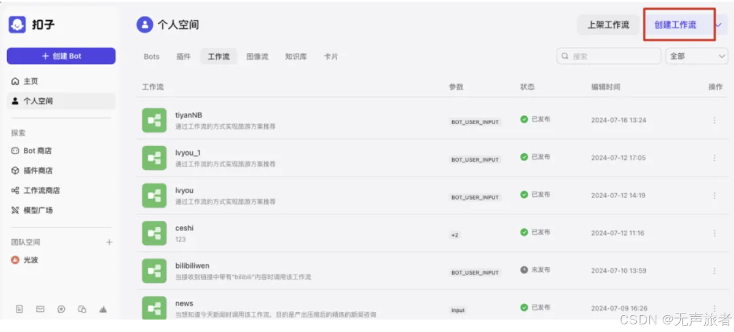Open the ceshi workflow name
The width and height of the screenshot is (734, 332).
tap(185, 228)
